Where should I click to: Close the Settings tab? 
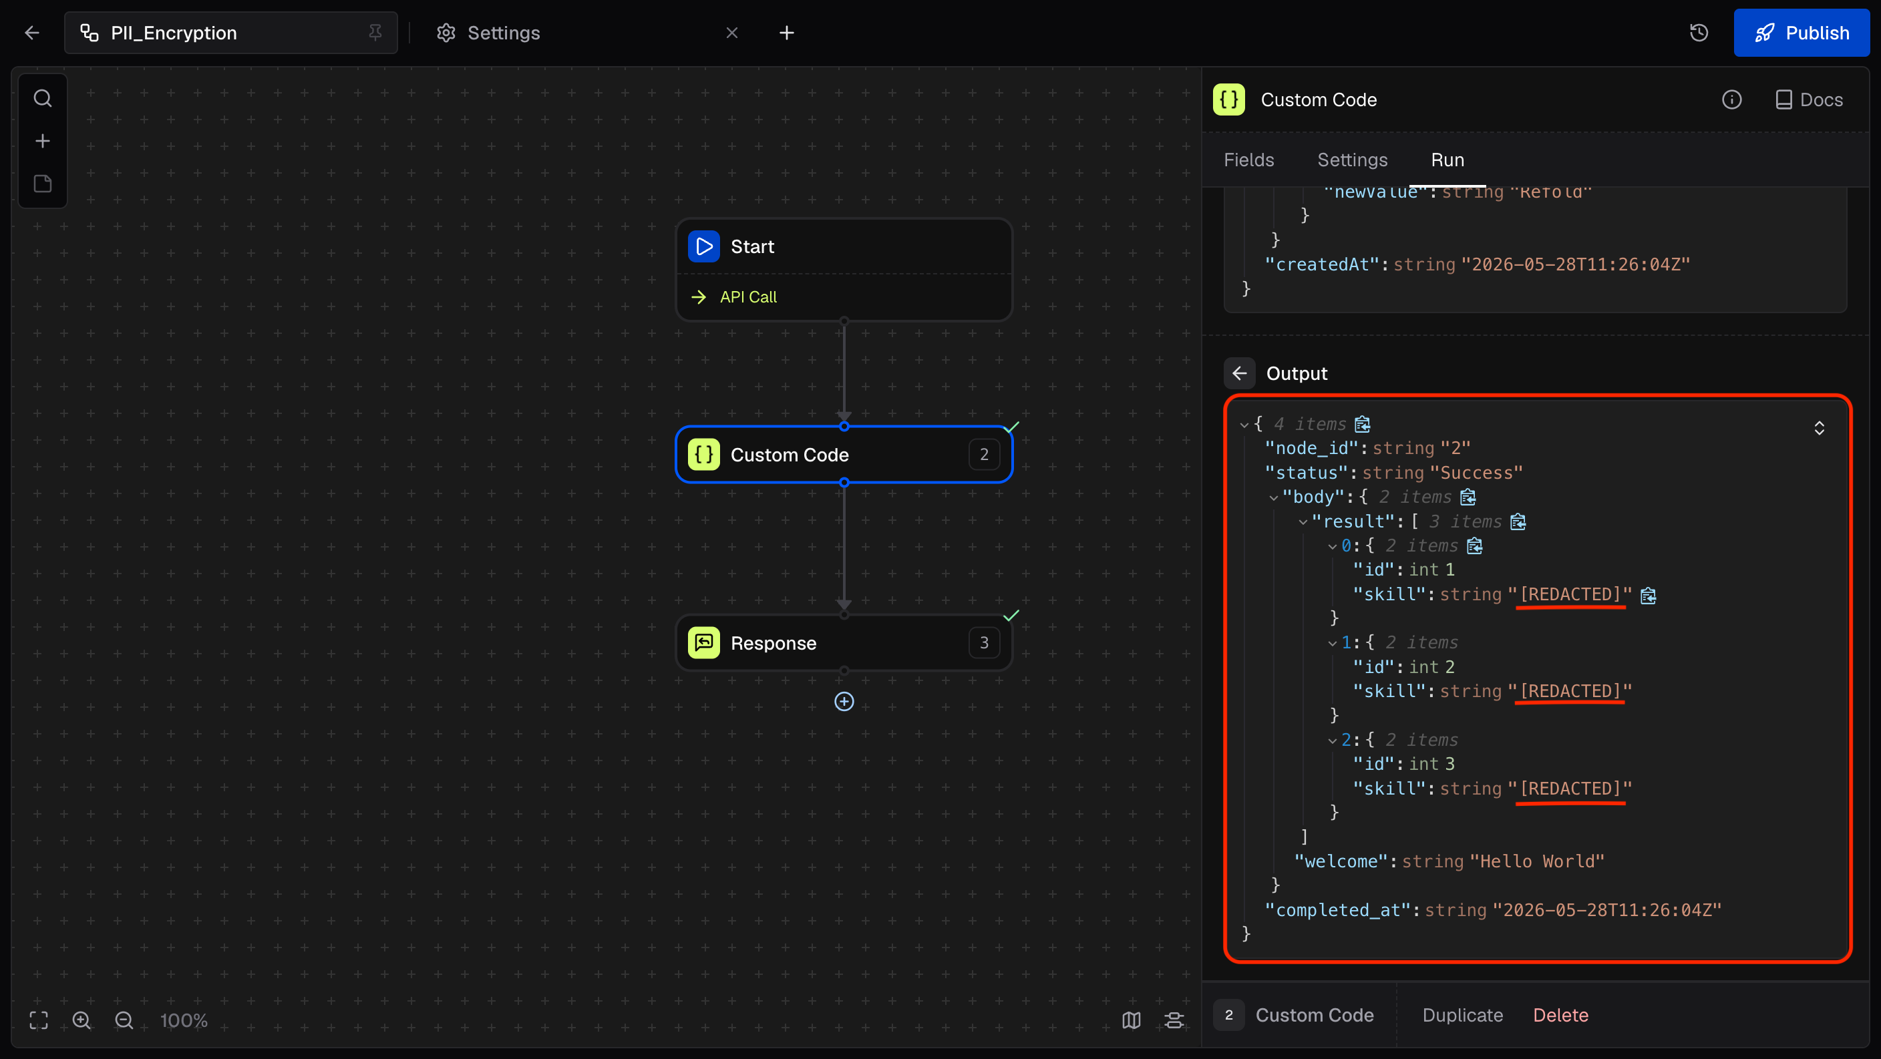(731, 33)
